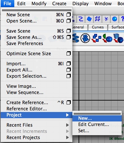
Task: Choose Optimize Scene Size
Action: pos(37,54)
